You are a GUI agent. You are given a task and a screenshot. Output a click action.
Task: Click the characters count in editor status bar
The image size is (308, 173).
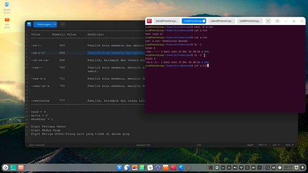(143, 145)
